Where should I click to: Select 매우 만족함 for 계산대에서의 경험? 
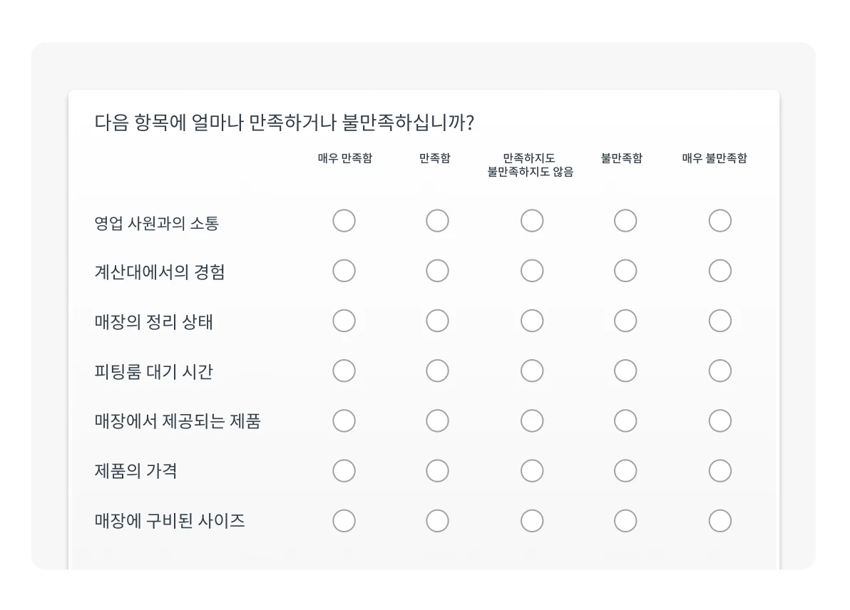tap(344, 271)
